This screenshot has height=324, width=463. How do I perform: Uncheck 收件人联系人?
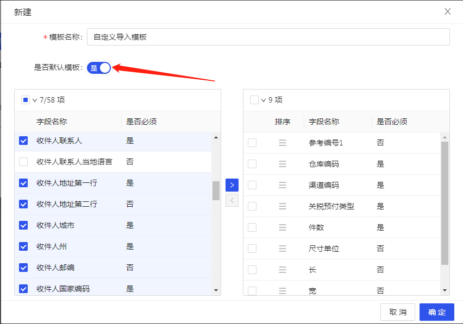click(x=23, y=141)
